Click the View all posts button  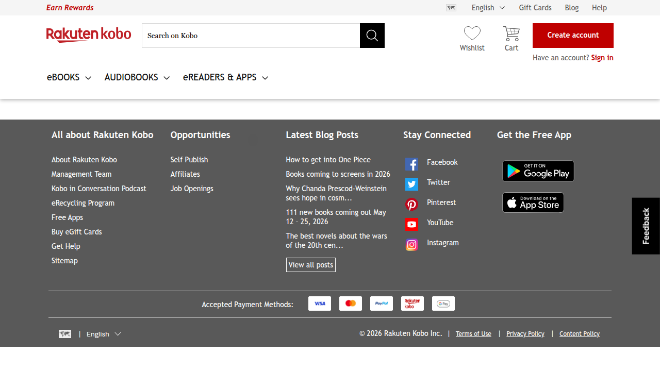coord(311,265)
